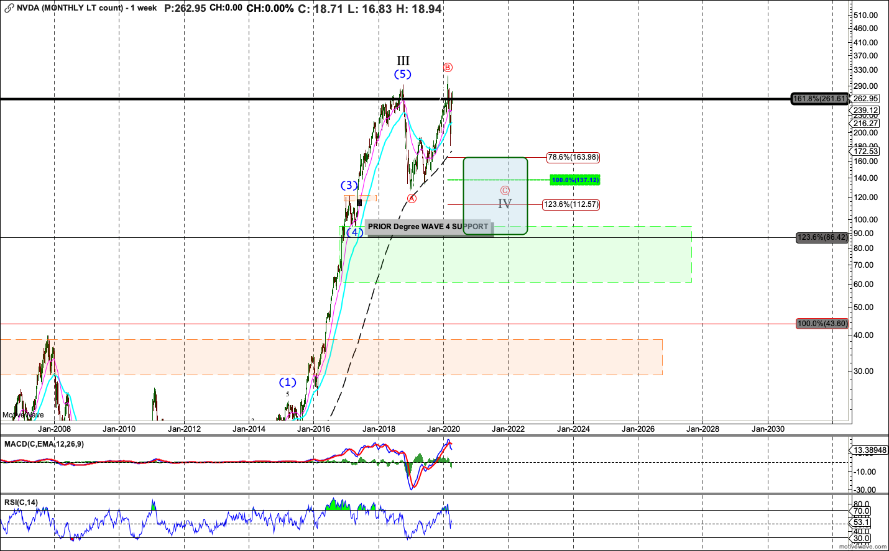This screenshot has width=889, height=551.
Task: Click the 53.1 RSI value marker
Action: point(861,522)
